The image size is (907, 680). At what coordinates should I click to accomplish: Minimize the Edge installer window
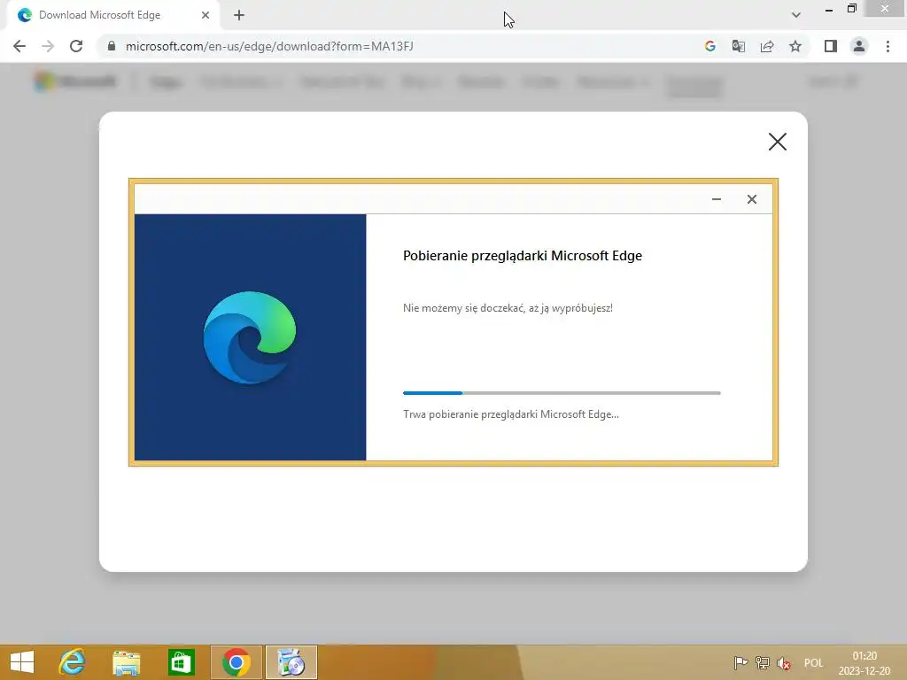716,199
